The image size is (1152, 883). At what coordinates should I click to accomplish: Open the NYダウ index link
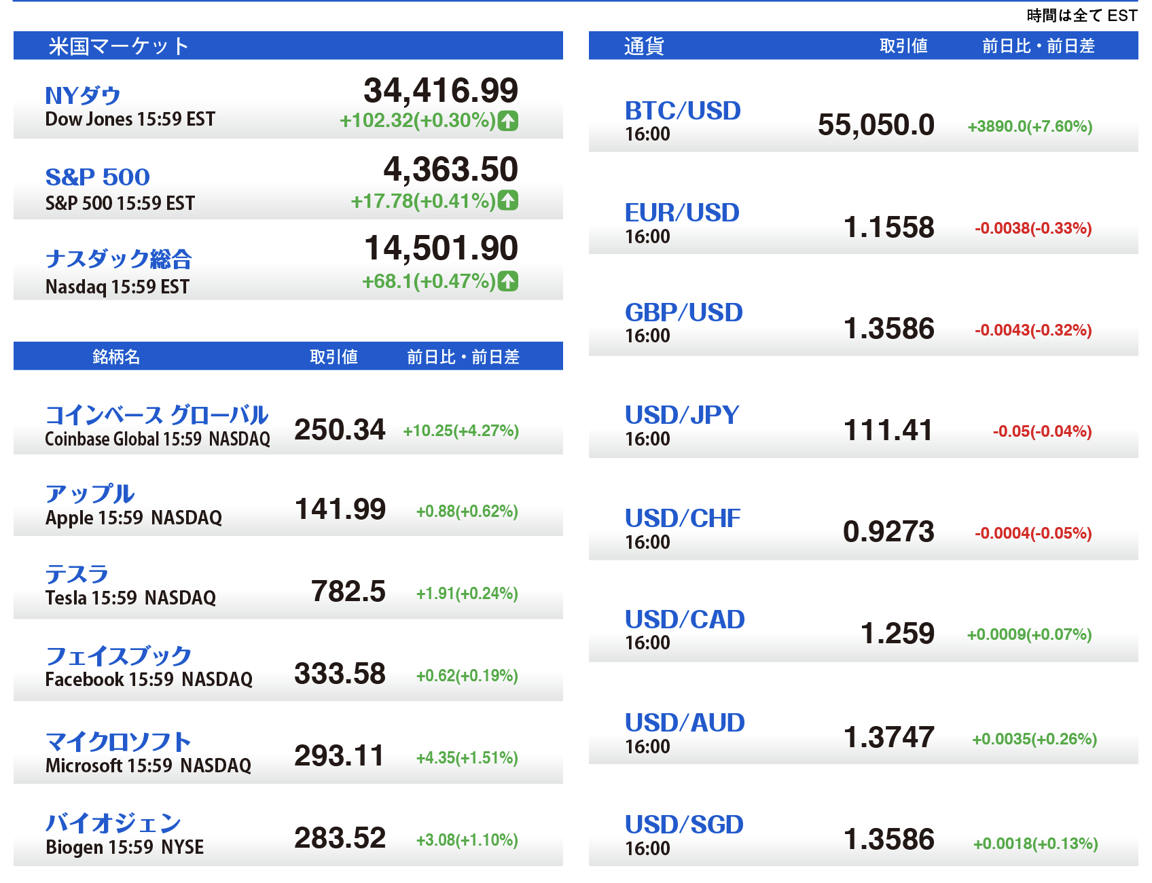[x=82, y=96]
